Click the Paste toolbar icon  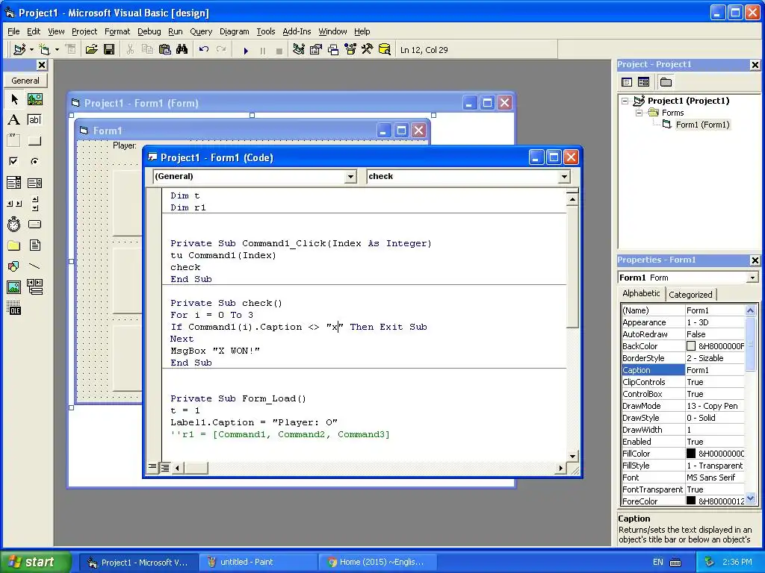point(165,50)
